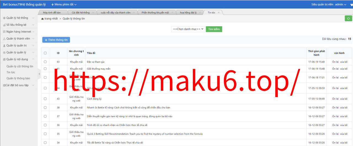This screenshot has width=353, height=146.
Task: Click the person icon of Quản lý quản trị
Action: tap(4, 46)
